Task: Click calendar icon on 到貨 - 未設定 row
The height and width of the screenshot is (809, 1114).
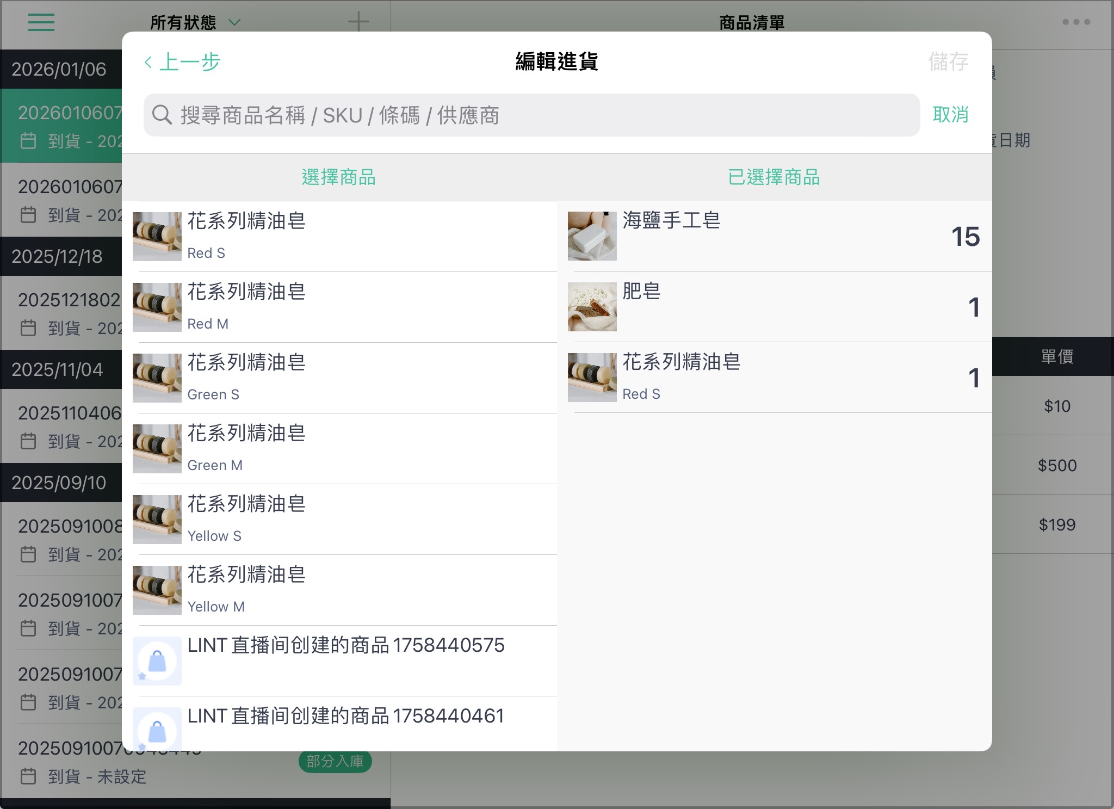Action: [x=28, y=776]
